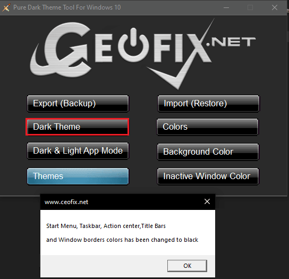289x279 pixels.
Task: Click the power symbol in the logo
Action: pyautogui.click(x=133, y=45)
